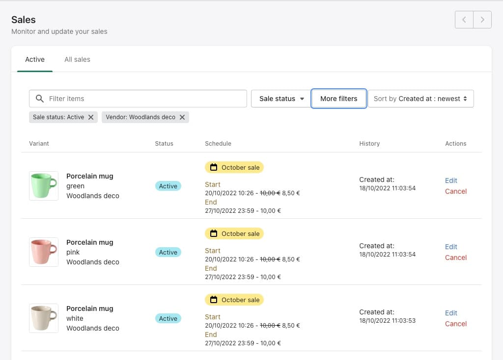The width and height of the screenshot is (503, 360).
Task: Cancel the white Porcelain mug sale
Action: click(455, 324)
